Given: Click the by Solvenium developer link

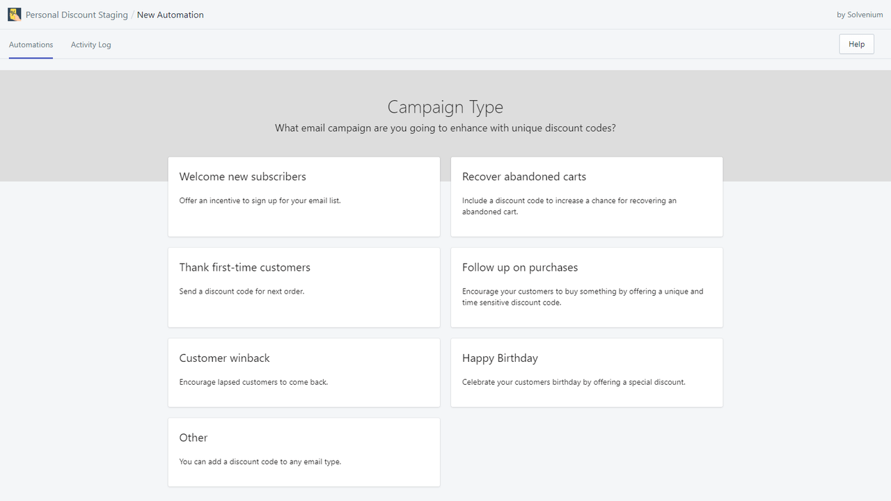Looking at the screenshot, I should (x=859, y=14).
